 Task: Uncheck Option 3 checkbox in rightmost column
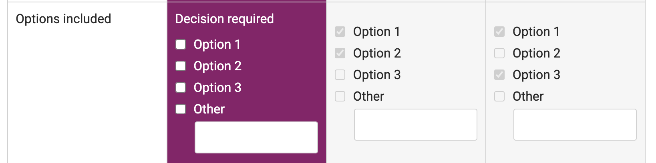(x=499, y=75)
